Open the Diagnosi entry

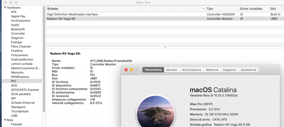coord(17,38)
